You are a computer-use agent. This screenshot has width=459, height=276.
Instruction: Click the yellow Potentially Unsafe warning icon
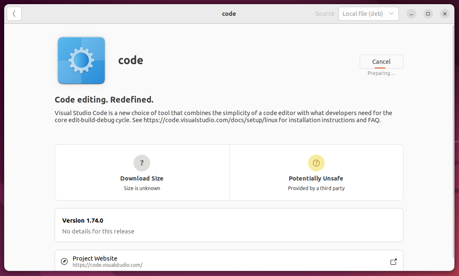[x=316, y=163]
